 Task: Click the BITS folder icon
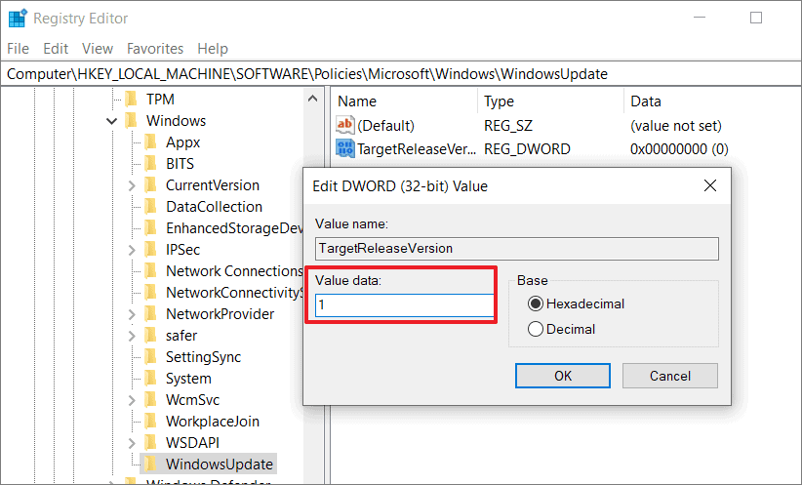[x=151, y=163]
